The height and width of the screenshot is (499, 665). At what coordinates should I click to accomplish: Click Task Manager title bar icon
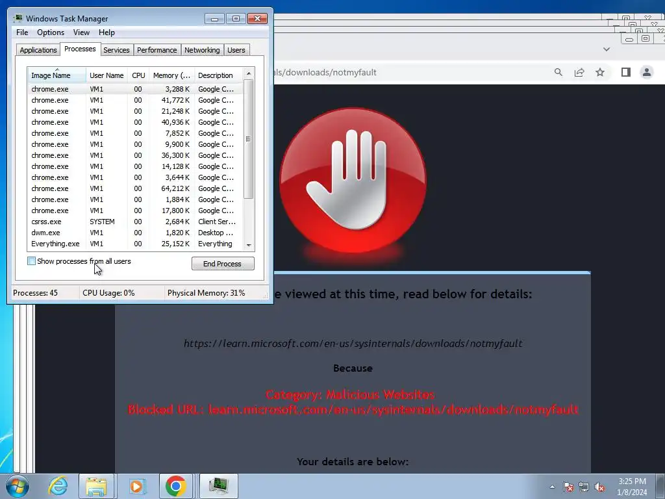(x=18, y=18)
